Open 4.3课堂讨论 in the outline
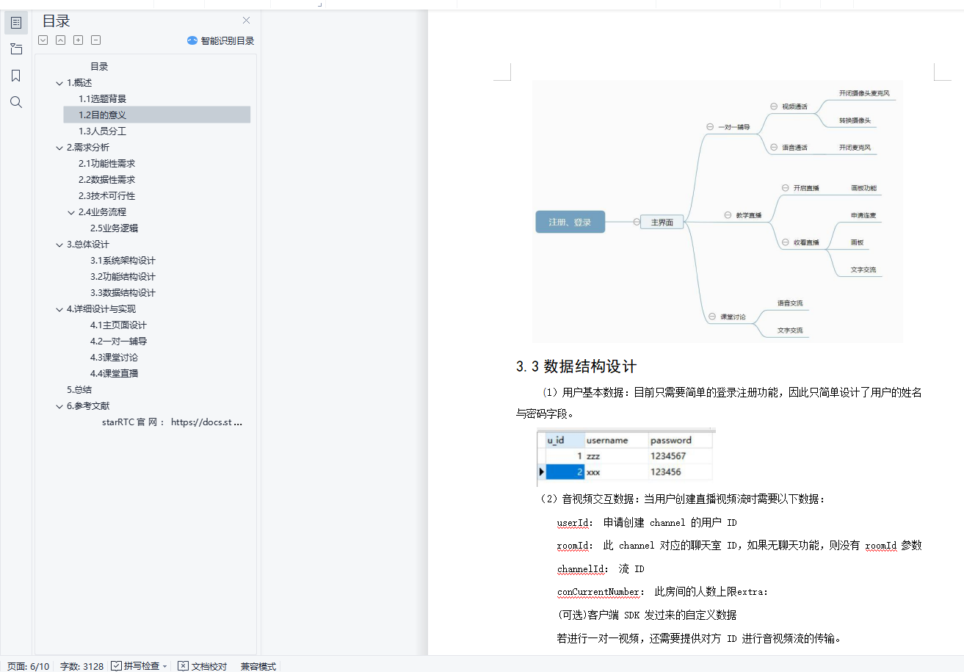Viewport: 964px width, 672px height. click(x=115, y=357)
